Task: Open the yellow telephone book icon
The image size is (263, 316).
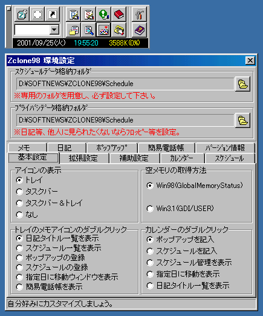Action: click(x=119, y=30)
